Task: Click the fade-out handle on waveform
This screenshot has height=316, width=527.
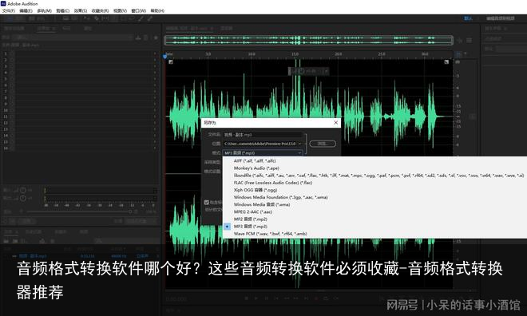Action: [446, 61]
